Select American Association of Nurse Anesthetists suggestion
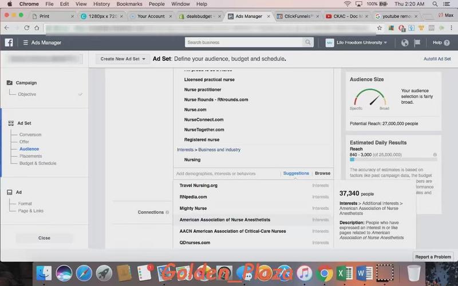 pos(254,220)
